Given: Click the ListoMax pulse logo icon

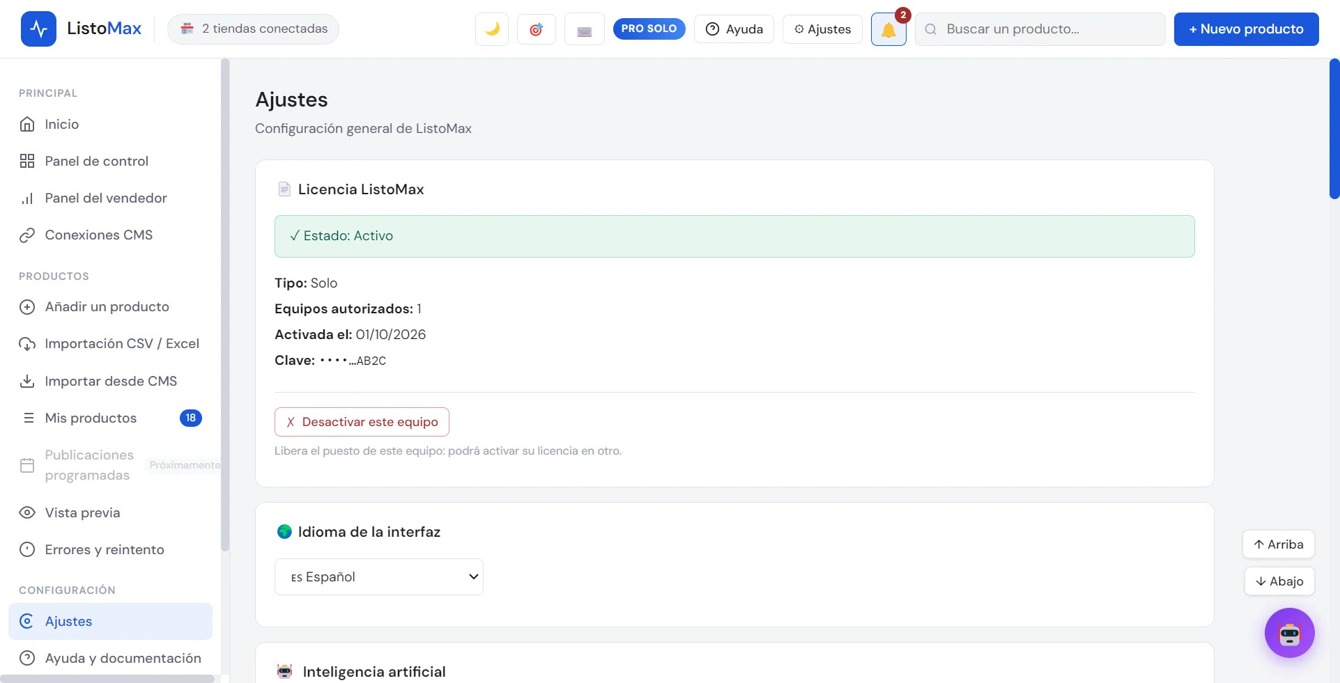Looking at the screenshot, I should tap(38, 29).
